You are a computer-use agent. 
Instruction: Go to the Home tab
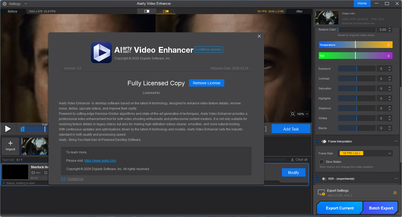362,3
